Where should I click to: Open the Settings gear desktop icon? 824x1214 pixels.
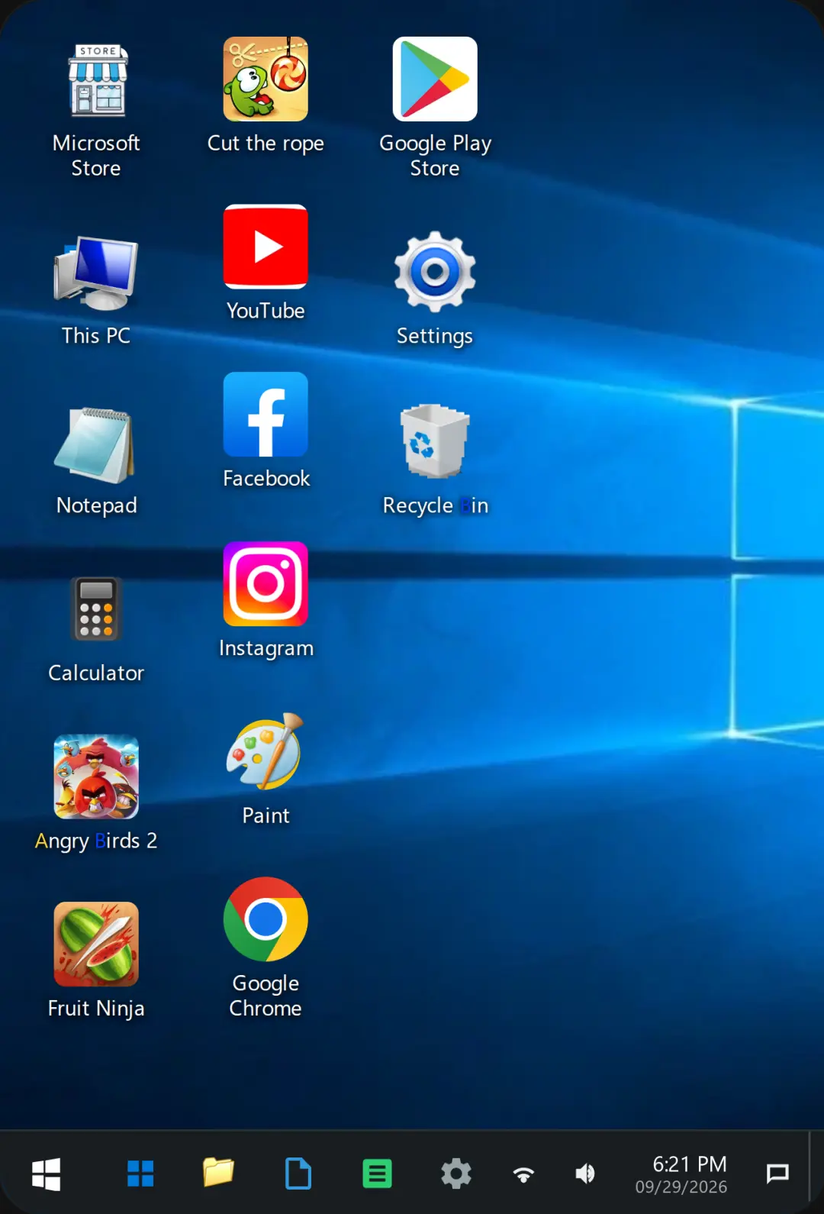435,272
